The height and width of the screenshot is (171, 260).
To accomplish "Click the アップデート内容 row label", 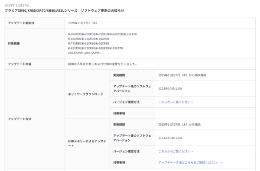I will pos(19,64).
